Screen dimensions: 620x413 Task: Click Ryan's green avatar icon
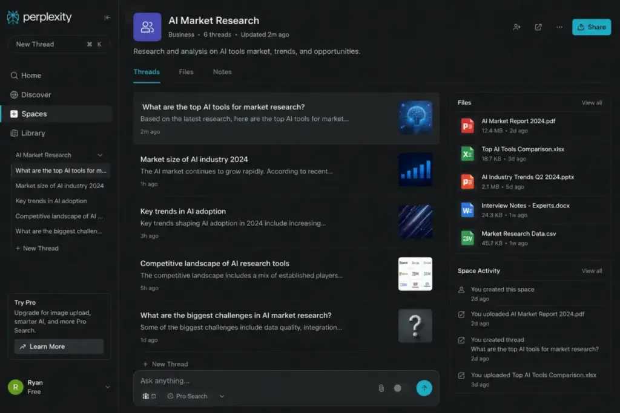point(15,388)
